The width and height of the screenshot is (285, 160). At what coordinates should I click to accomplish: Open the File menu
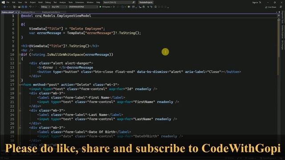pos(8,2)
